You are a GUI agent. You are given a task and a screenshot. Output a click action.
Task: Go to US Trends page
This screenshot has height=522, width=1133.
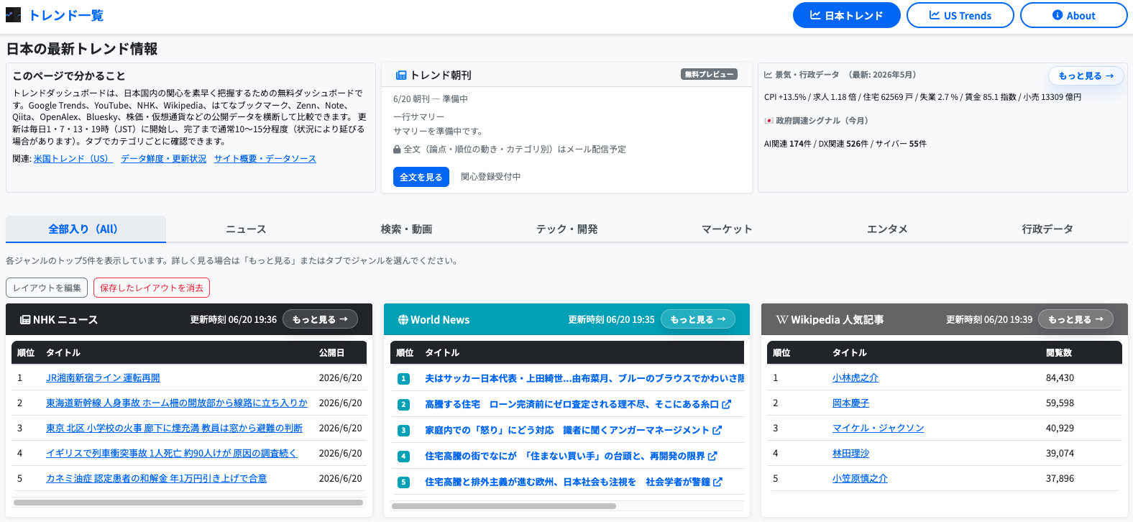point(960,15)
